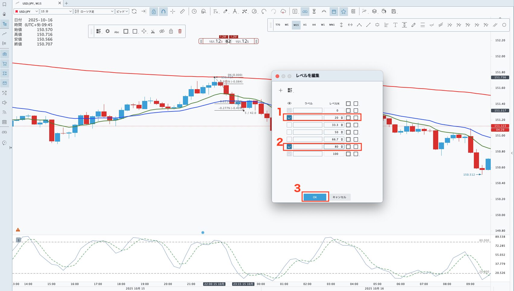Click the plus icon to add a level
Image resolution: width=514 pixels, height=291 pixels.
pyautogui.click(x=280, y=90)
